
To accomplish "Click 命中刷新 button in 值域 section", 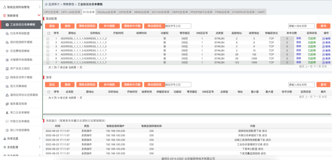I will (x=109, y=85).
